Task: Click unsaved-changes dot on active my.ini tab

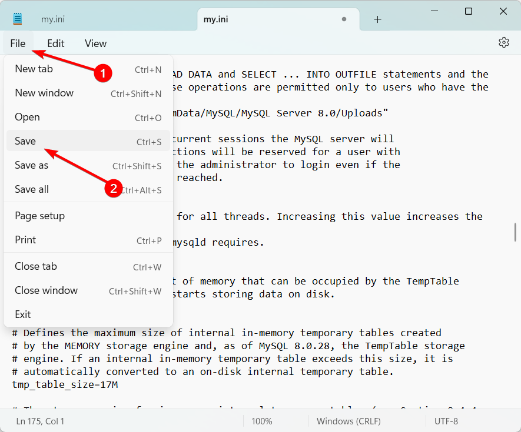Action: click(x=344, y=19)
